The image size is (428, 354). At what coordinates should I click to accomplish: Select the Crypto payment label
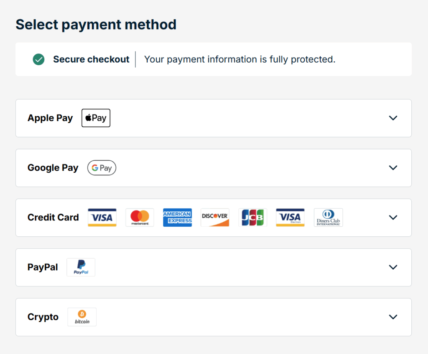click(x=43, y=317)
